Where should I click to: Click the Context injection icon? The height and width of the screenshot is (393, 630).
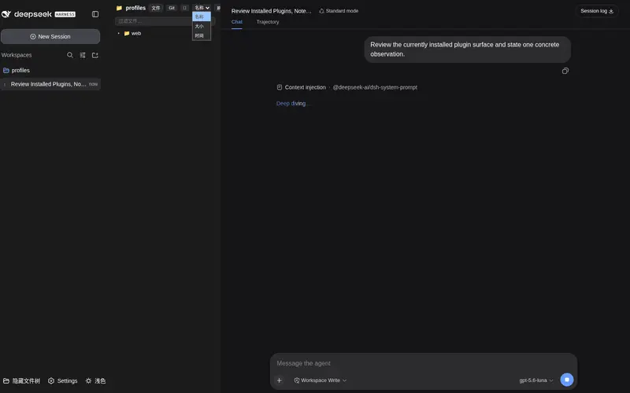point(280,87)
